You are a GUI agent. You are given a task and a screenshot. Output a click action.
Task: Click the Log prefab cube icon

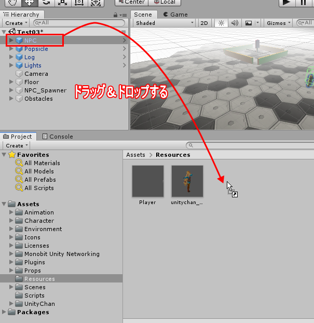click(x=19, y=57)
